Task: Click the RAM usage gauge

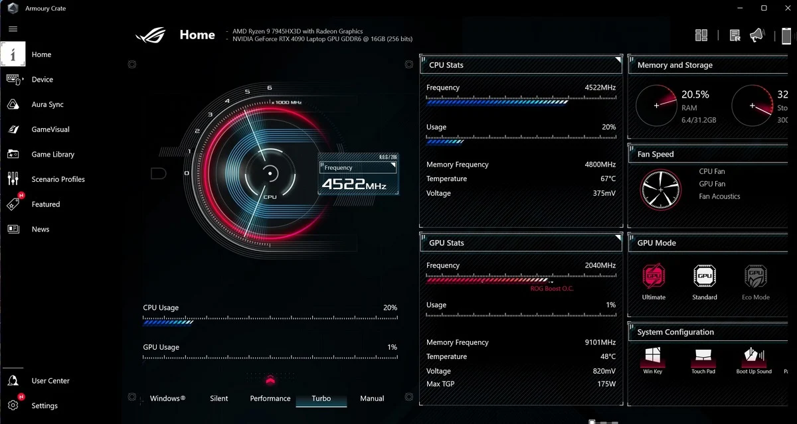Action: pyautogui.click(x=657, y=106)
